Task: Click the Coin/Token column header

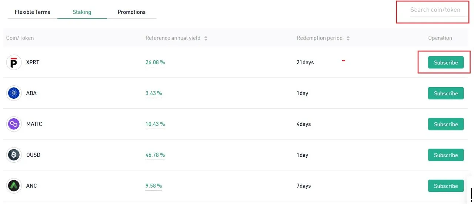Action: pyautogui.click(x=20, y=38)
